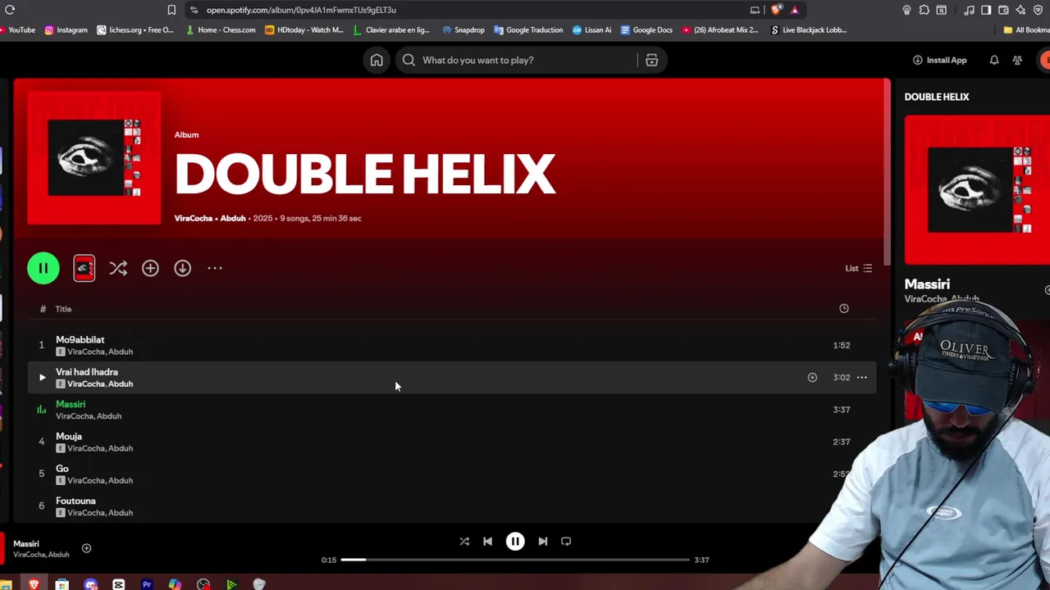Click the duration clock column header
Image resolution: width=1050 pixels, height=590 pixels.
tap(844, 308)
